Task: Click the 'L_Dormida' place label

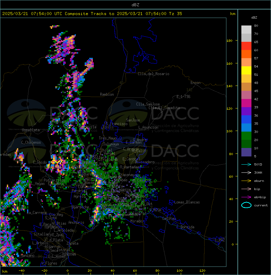Action: [185, 227]
